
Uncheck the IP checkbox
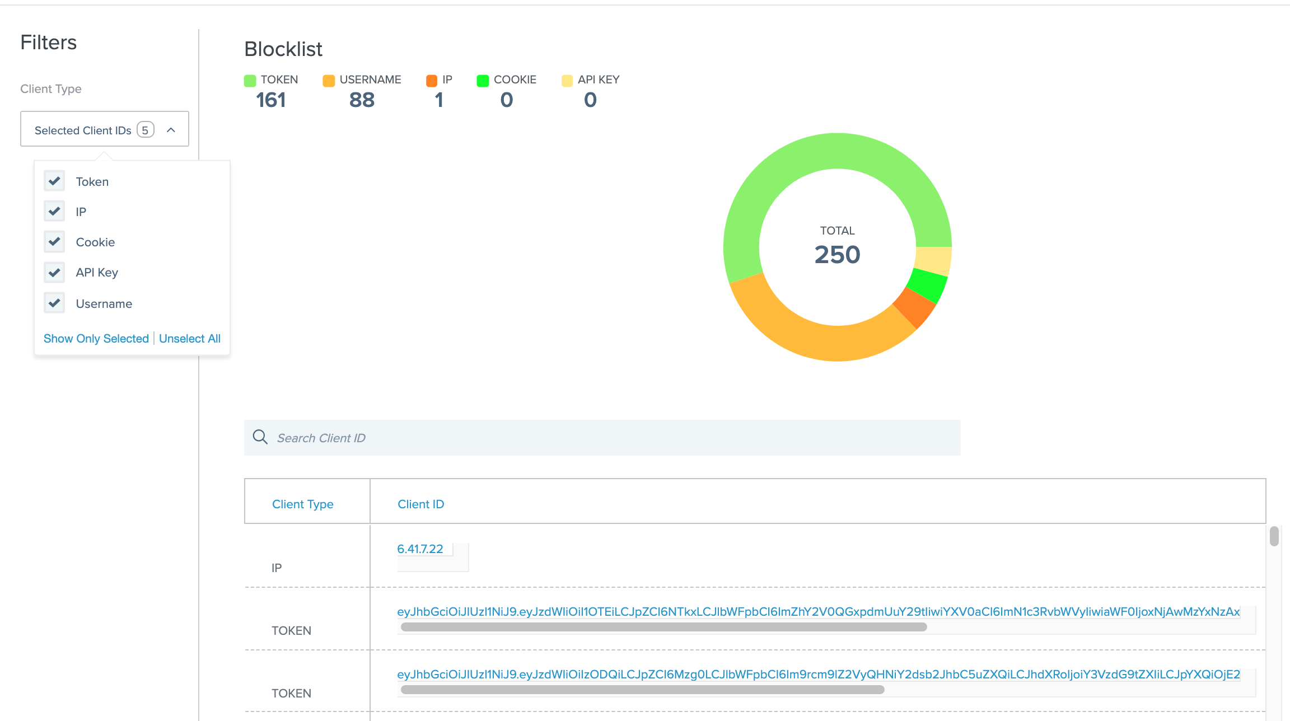54,211
